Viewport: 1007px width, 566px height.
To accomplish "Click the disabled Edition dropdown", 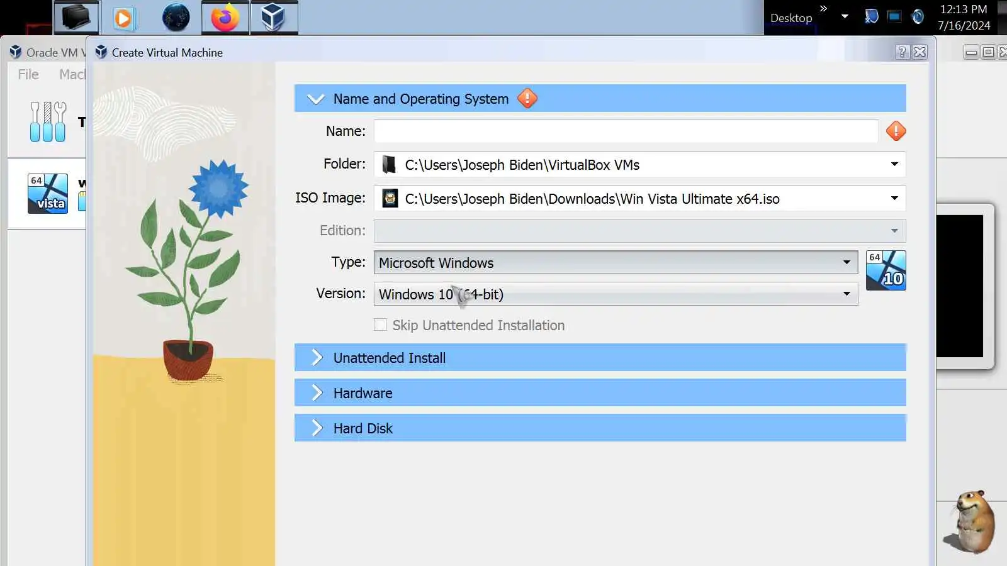I will [x=639, y=230].
